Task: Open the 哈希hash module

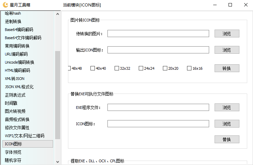Action: click(13, 13)
